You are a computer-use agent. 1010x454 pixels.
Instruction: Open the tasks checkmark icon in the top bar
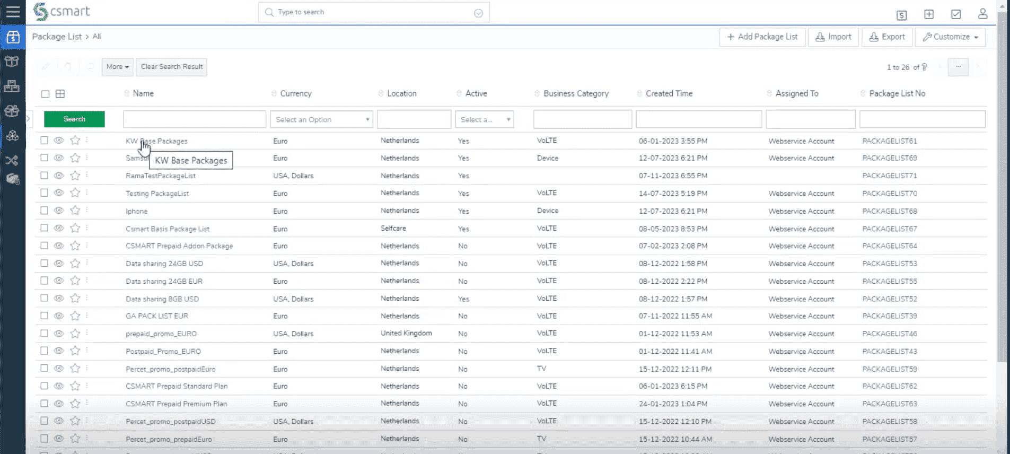pos(956,14)
